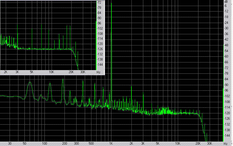Click the 30 label on main frequency axis

tap(10, 144)
